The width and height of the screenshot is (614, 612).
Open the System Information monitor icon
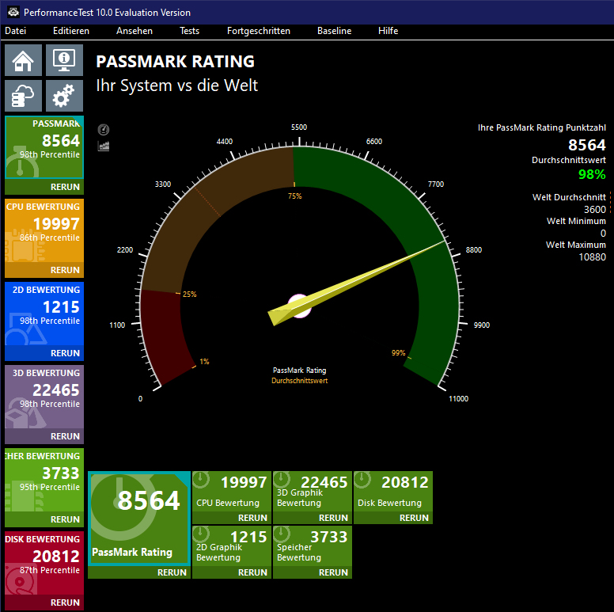pyautogui.click(x=64, y=60)
